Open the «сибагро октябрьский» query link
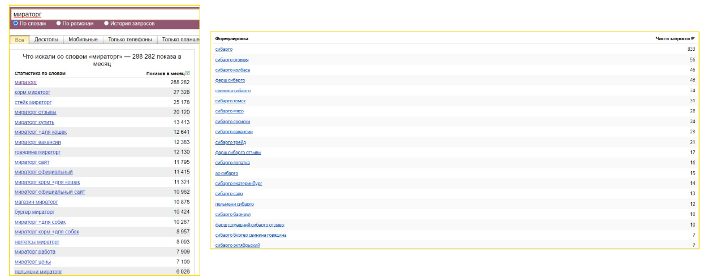Viewport: 707px width, 278px height. (x=238, y=245)
